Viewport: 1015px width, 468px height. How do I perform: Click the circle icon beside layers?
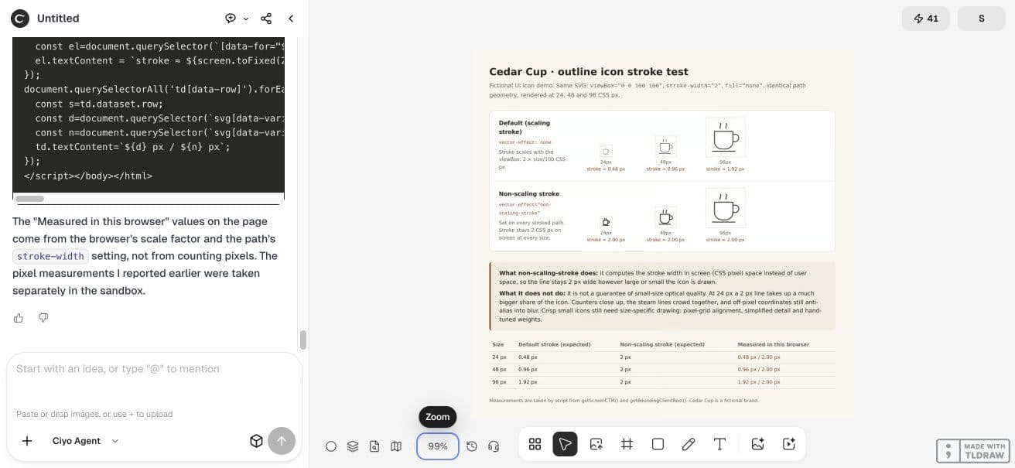pos(331,446)
